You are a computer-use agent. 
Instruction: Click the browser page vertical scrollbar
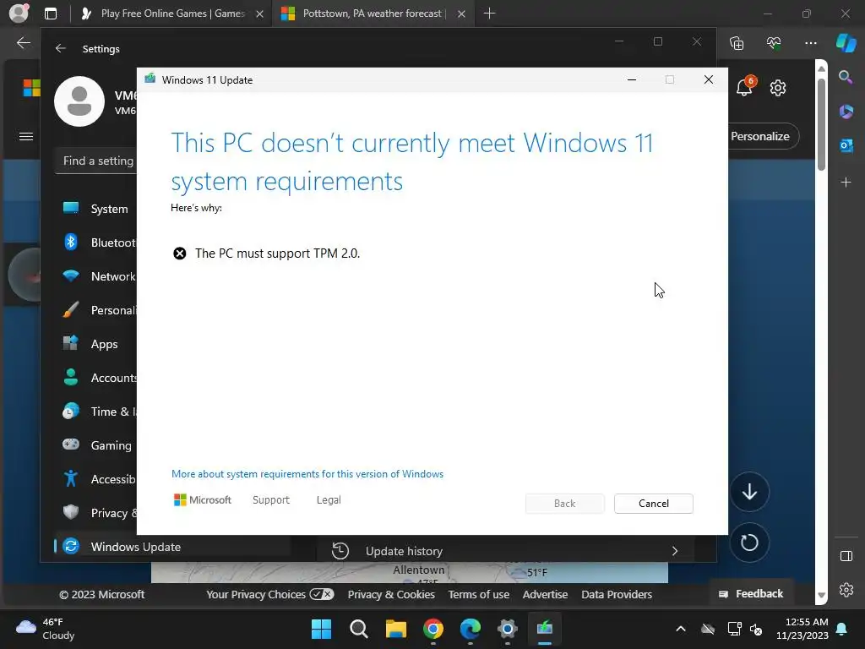[821, 126]
